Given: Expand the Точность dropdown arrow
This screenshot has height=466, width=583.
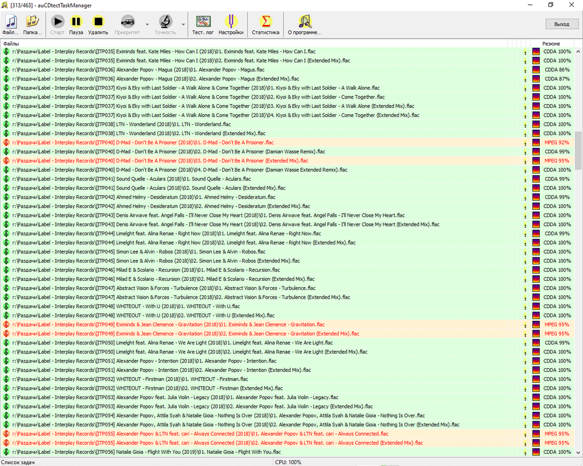Looking at the screenshot, I should pyautogui.click(x=183, y=24).
